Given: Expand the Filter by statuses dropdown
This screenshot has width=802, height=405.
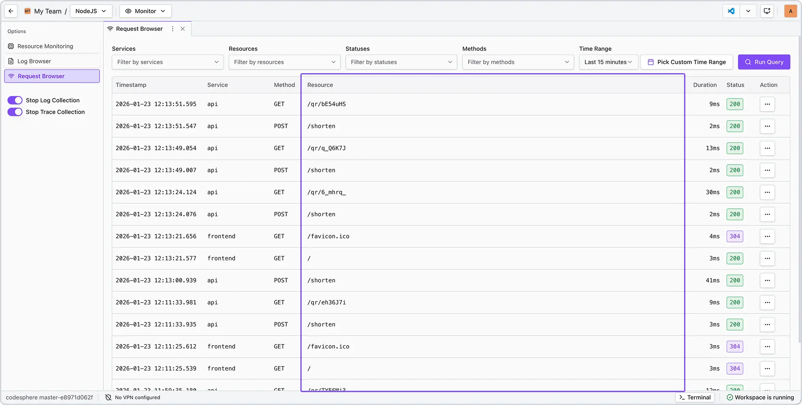Looking at the screenshot, I should pyautogui.click(x=401, y=62).
